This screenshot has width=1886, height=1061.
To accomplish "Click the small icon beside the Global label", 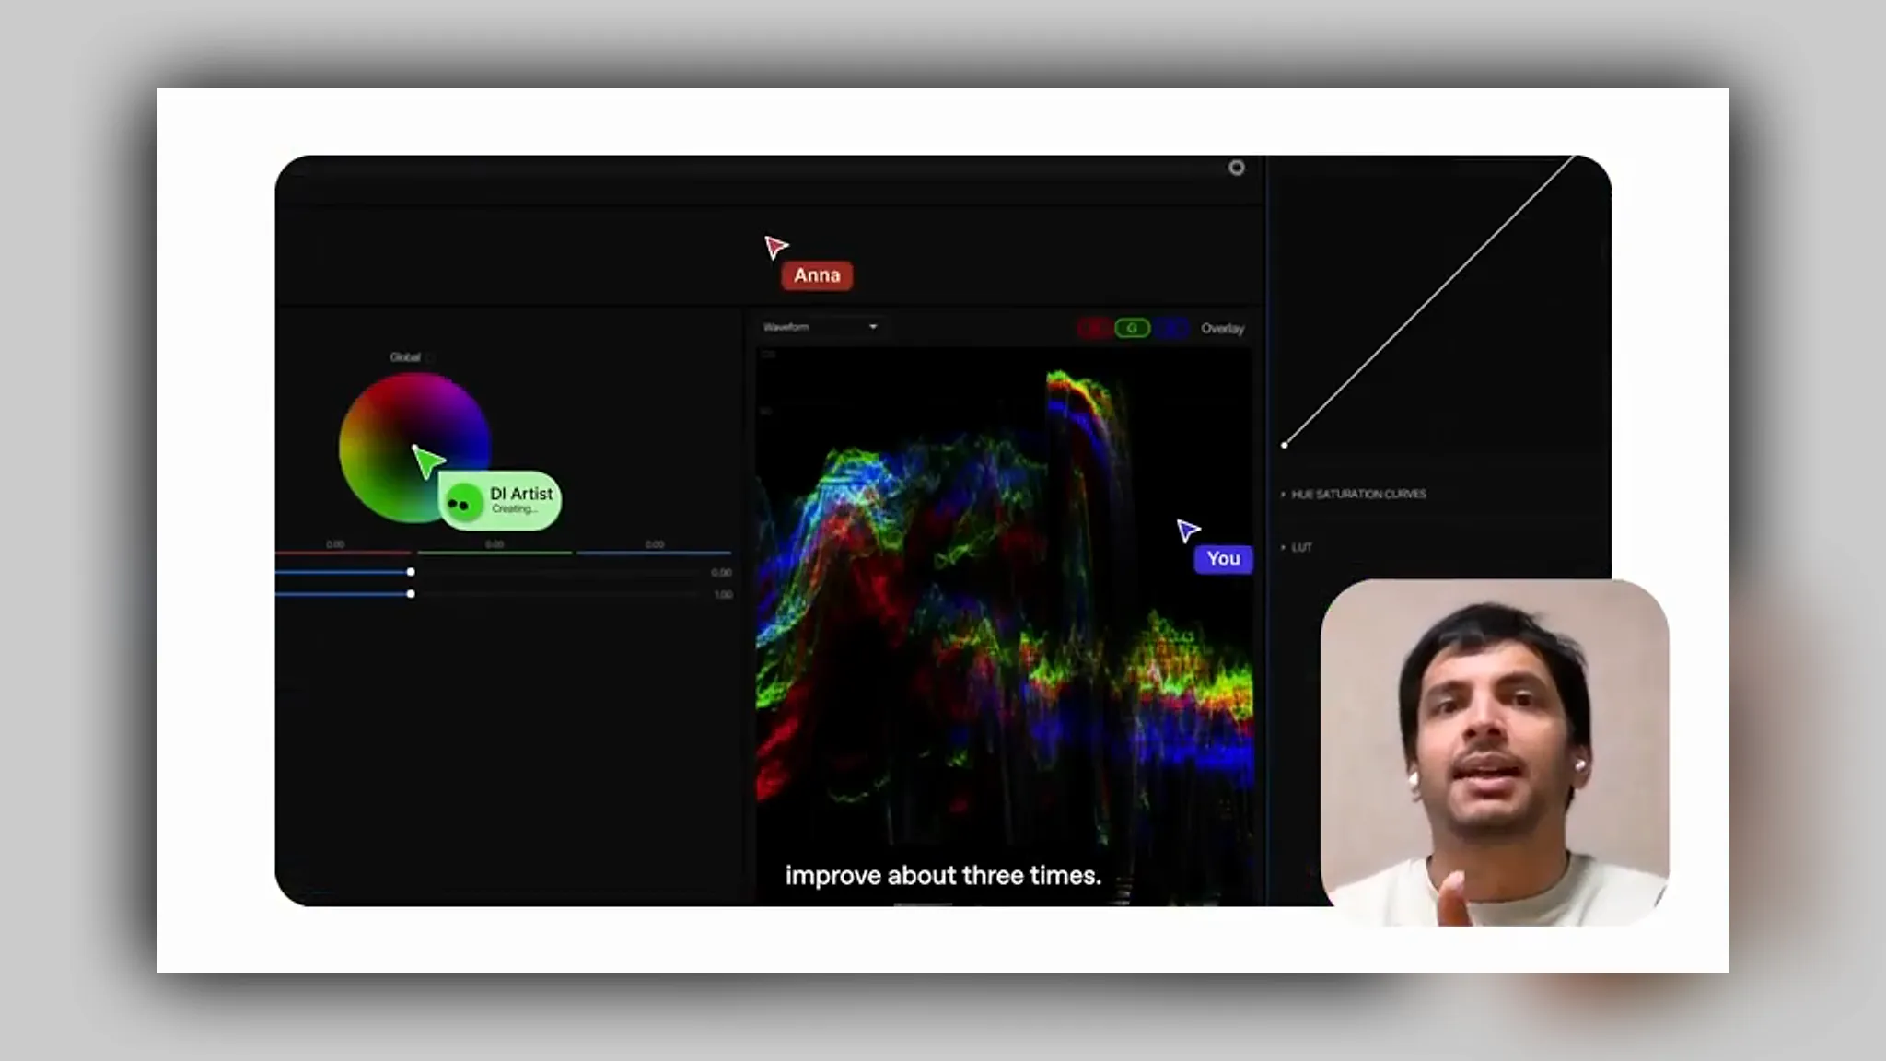I will pyautogui.click(x=430, y=357).
